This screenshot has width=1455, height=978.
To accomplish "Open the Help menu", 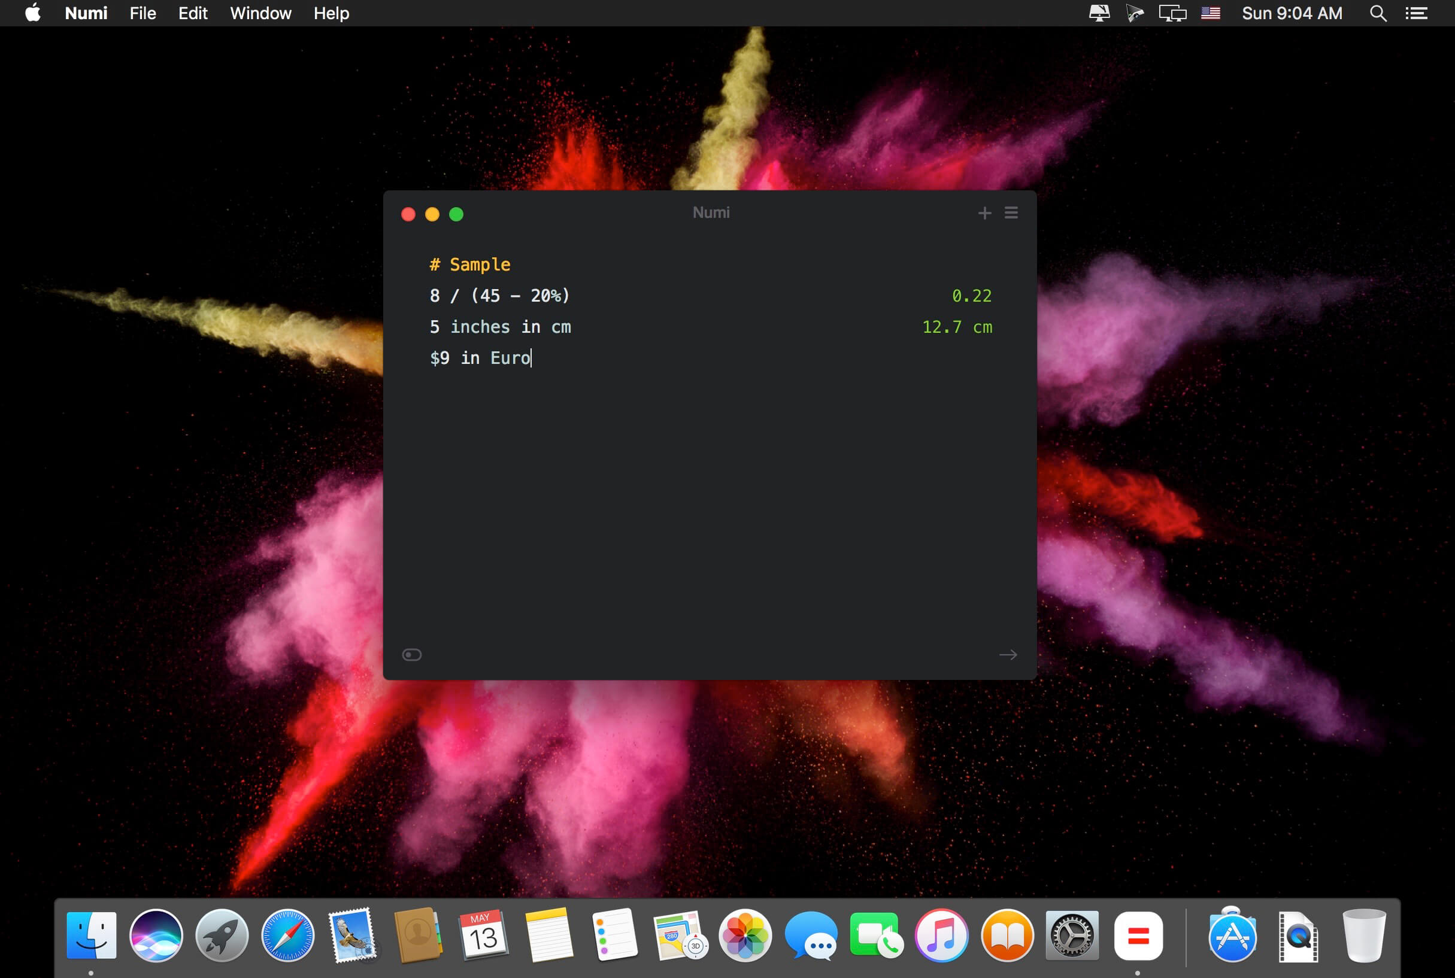I will pyautogui.click(x=331, y=13).
